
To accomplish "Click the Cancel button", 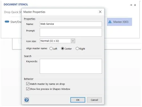I will tap(94, 100).
